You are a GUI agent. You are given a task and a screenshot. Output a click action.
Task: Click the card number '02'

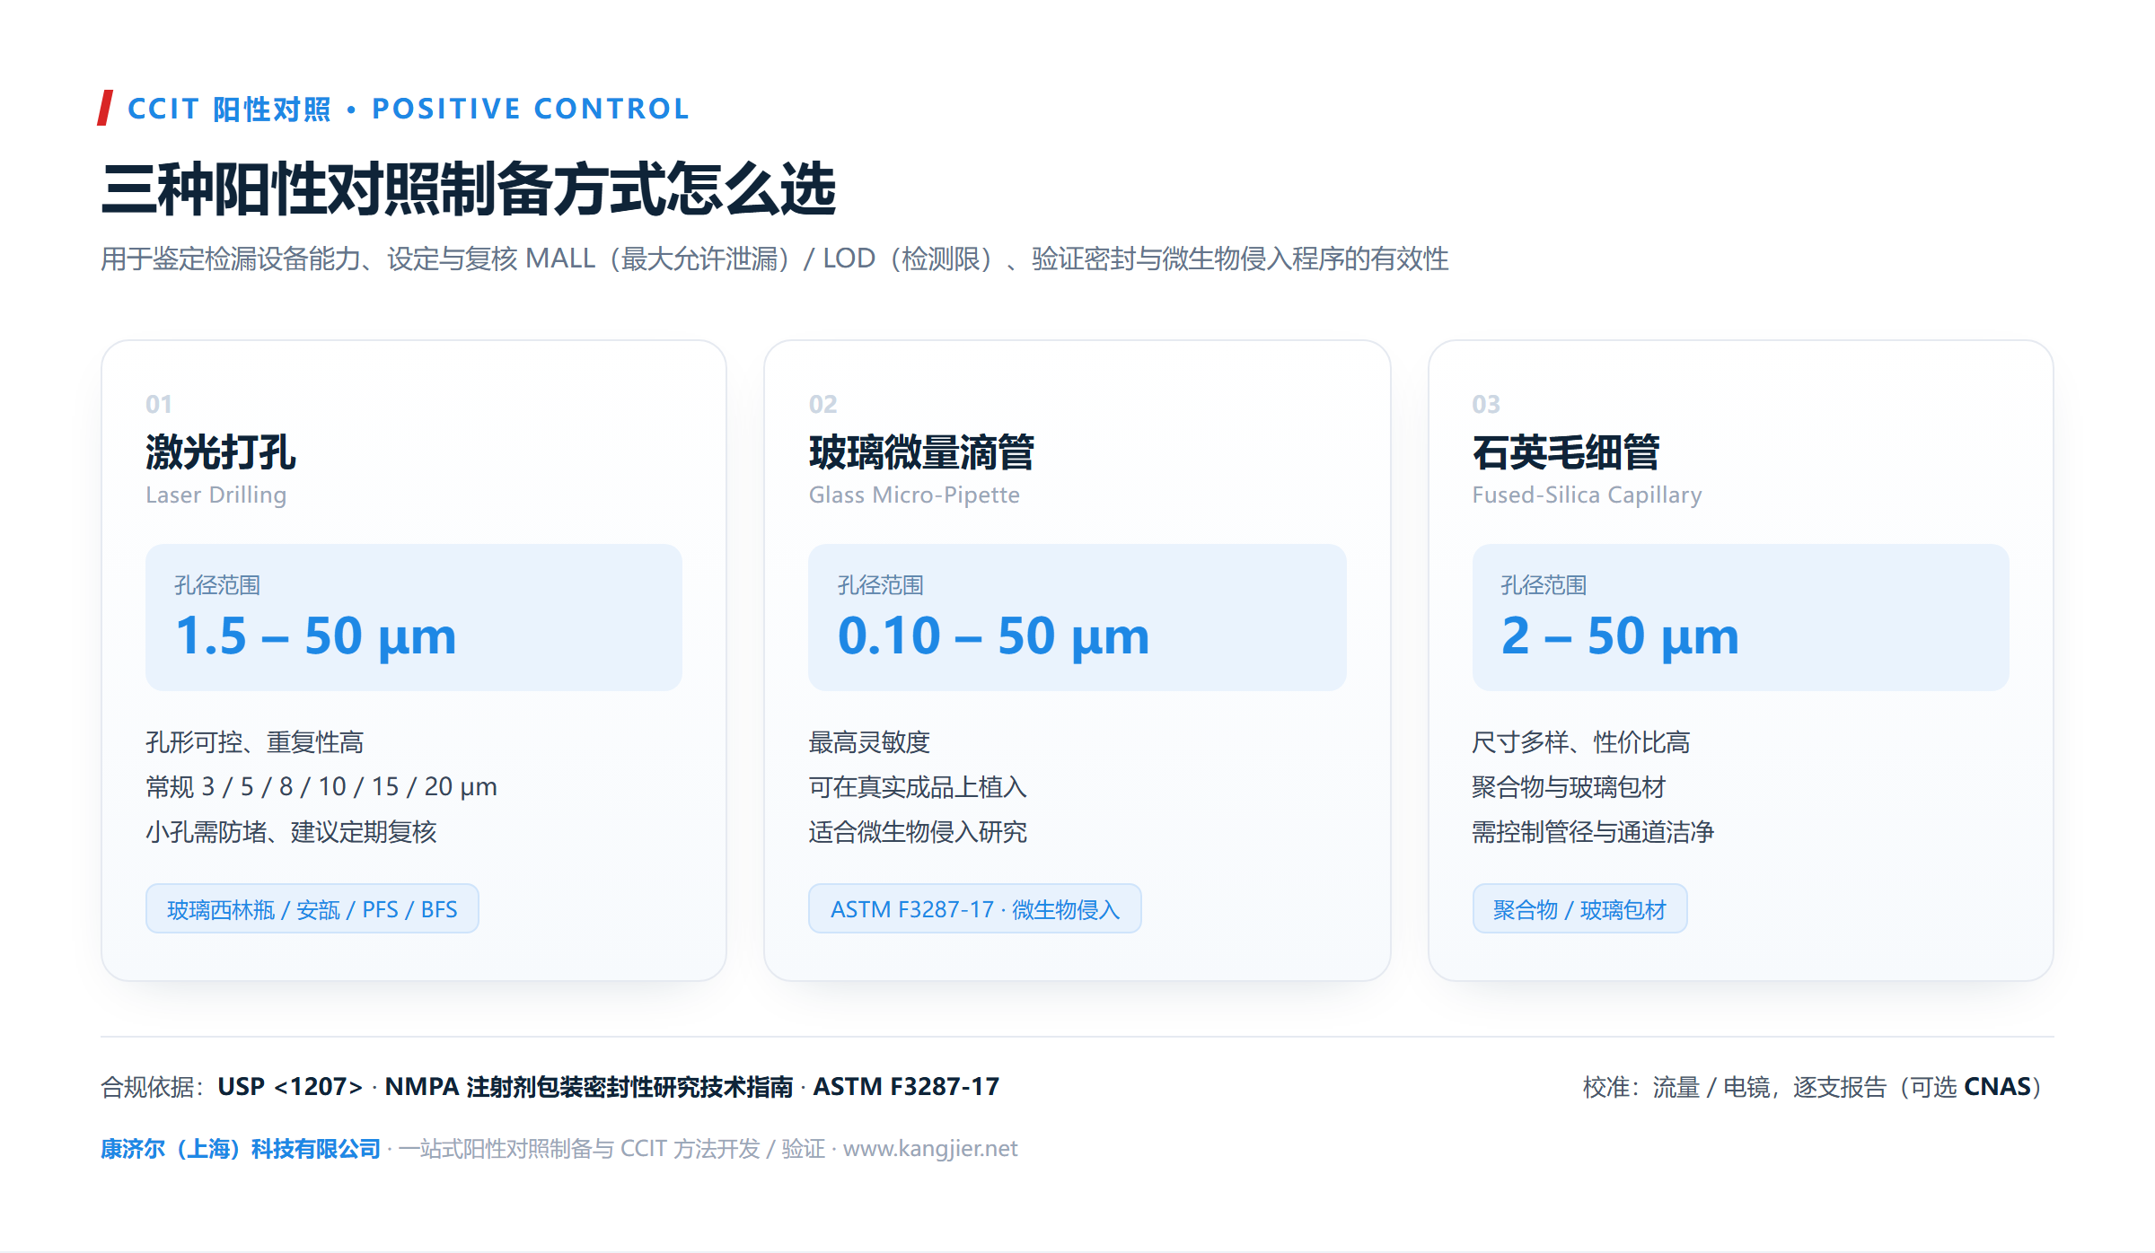pos(822,404)
